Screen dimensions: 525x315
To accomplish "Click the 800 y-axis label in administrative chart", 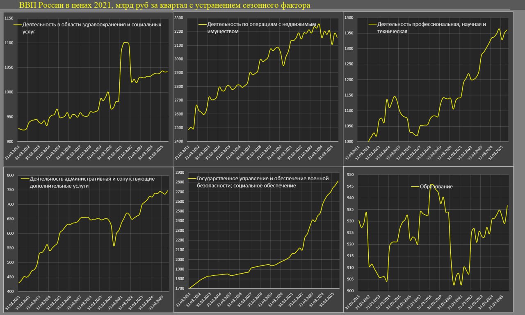I will (11, 175).
